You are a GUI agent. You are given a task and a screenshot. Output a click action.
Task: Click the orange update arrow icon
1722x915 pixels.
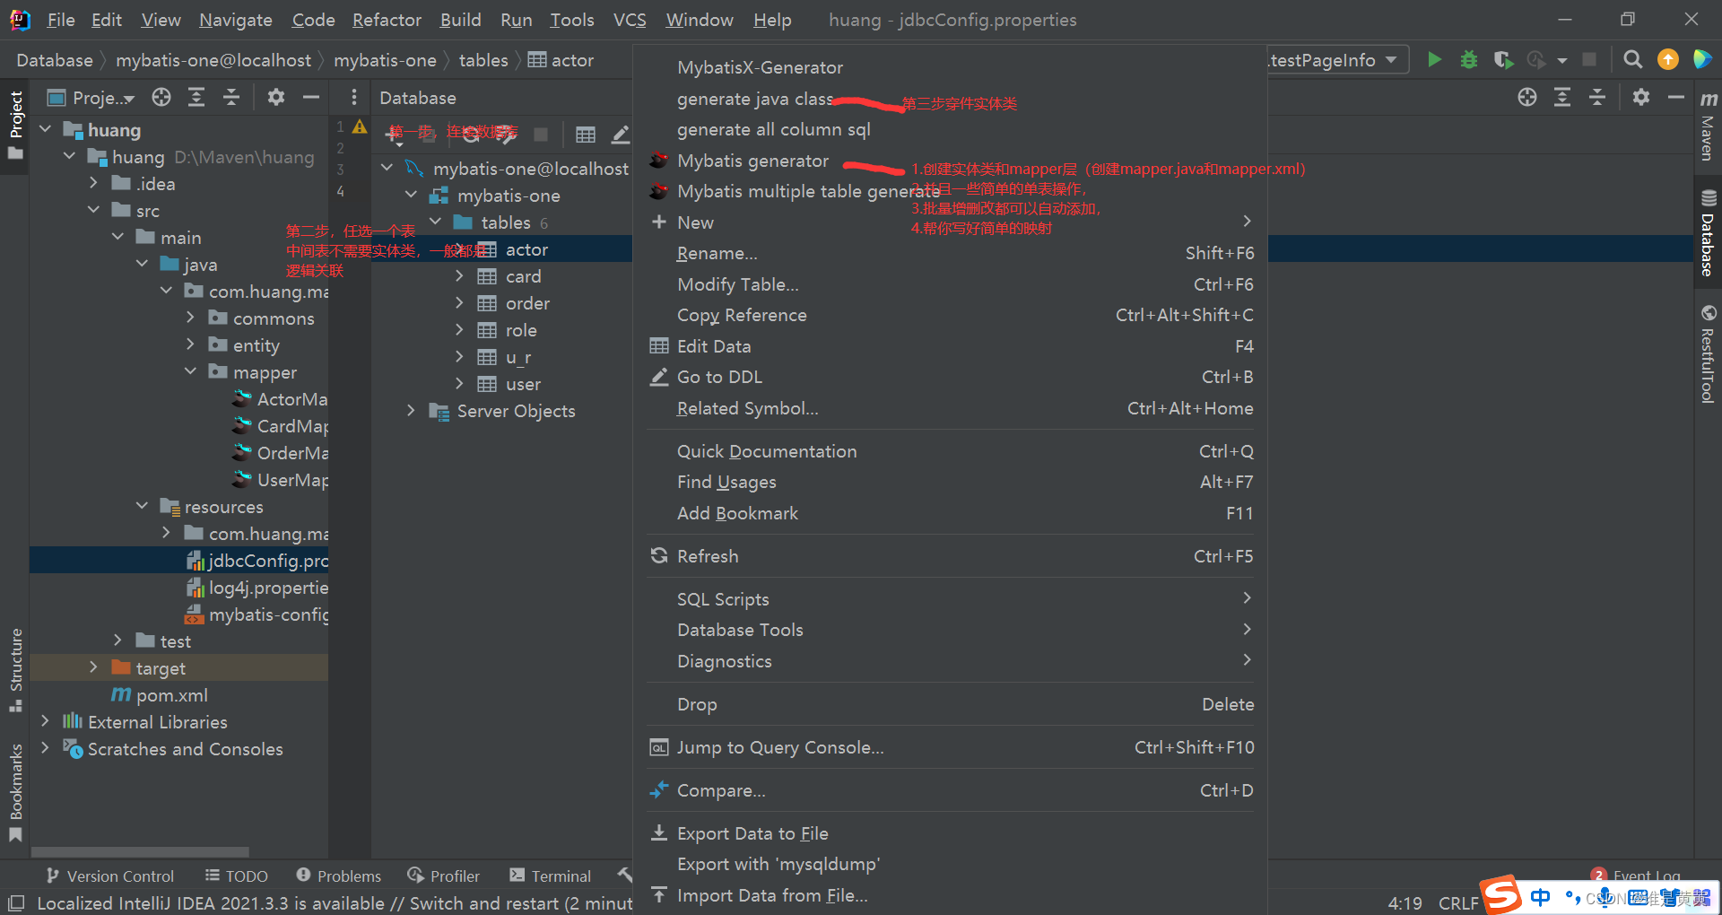pyautogui.click(x=1668, y=60)
